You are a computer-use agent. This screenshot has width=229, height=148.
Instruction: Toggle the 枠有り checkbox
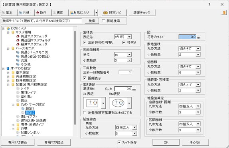tap(124, 43)
